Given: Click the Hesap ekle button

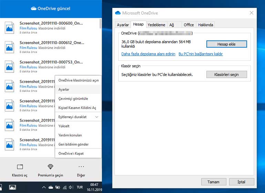Looking at the screenshot, I should pyautogui.click(x=226, y=44).
